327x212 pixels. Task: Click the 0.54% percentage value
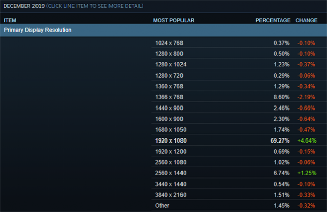click(x=282, y=184)
